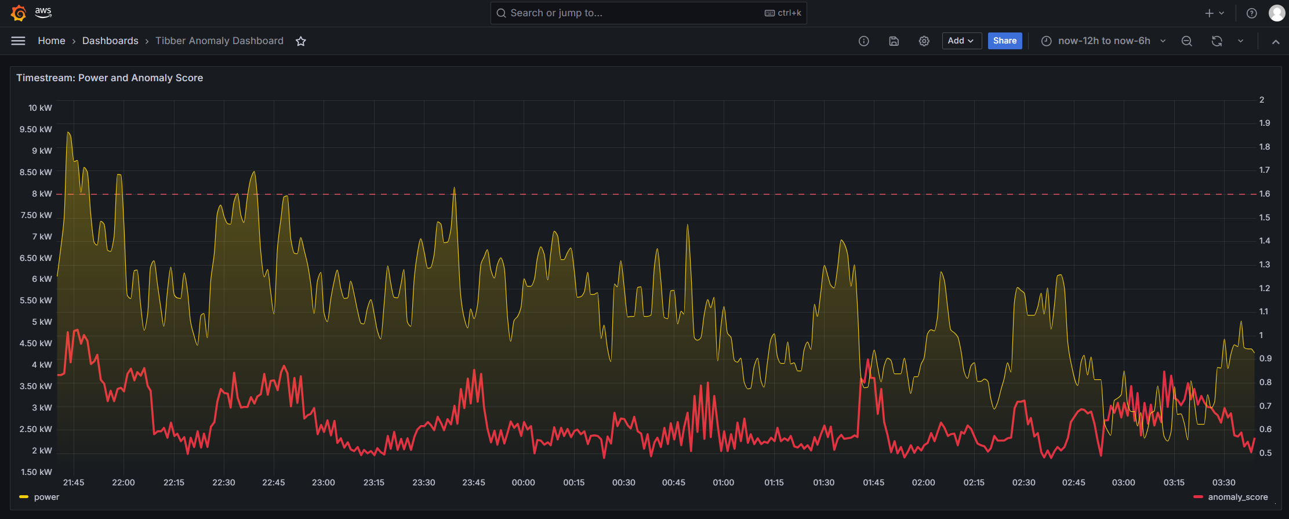Open the auto-refresh interval dropdown

[x=1240, y=41]
